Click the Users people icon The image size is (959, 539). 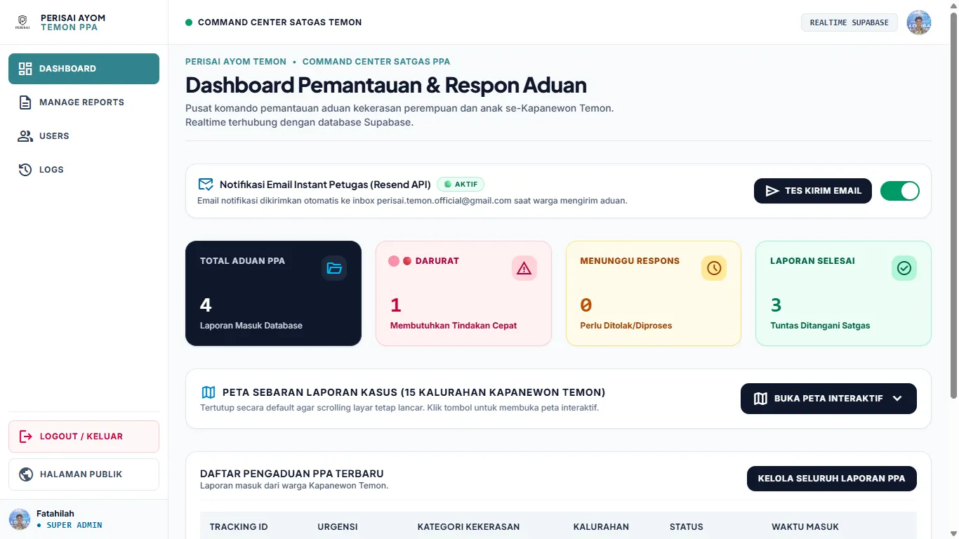point(25,136)
